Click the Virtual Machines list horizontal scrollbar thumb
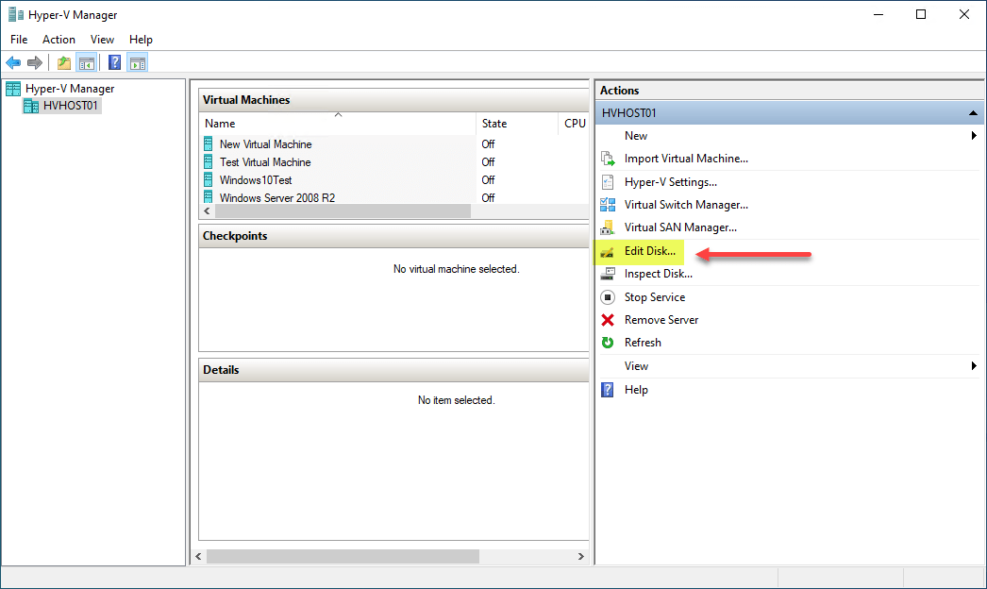 coord(343,211)
